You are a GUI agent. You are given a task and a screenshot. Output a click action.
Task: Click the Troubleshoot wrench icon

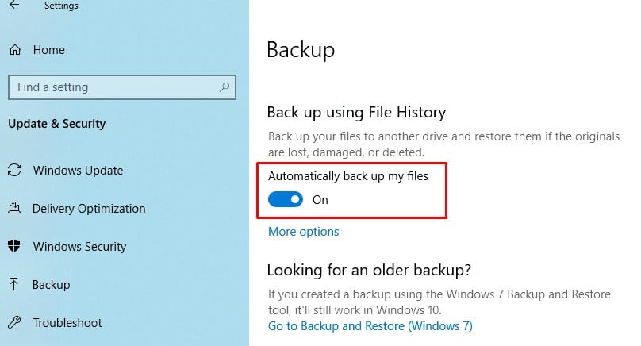(14, 322)
